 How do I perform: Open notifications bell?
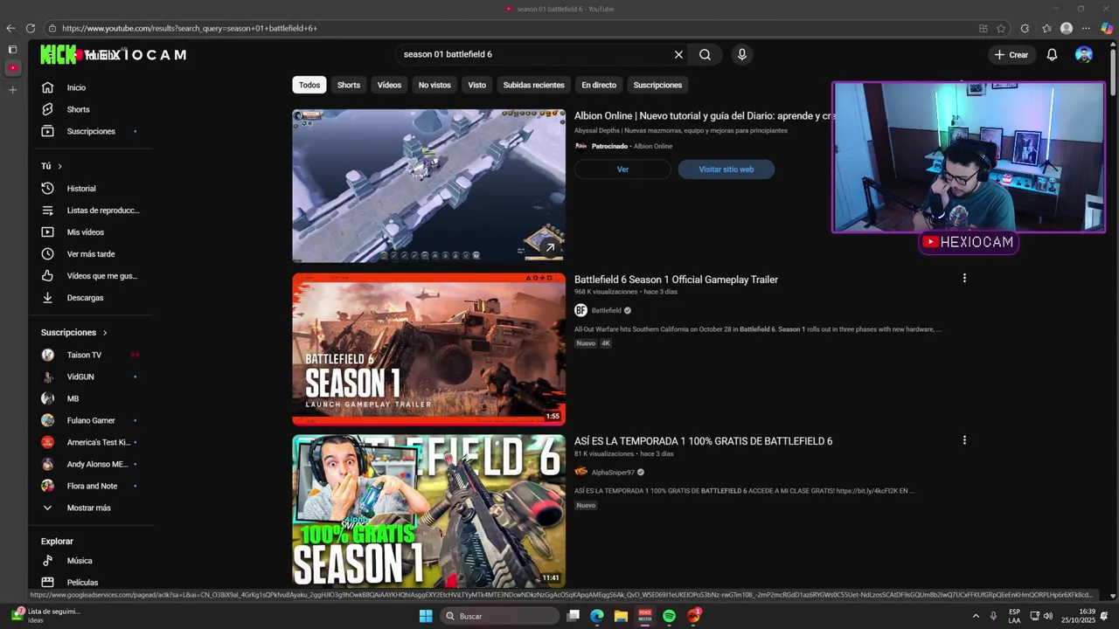point(1053,54)
